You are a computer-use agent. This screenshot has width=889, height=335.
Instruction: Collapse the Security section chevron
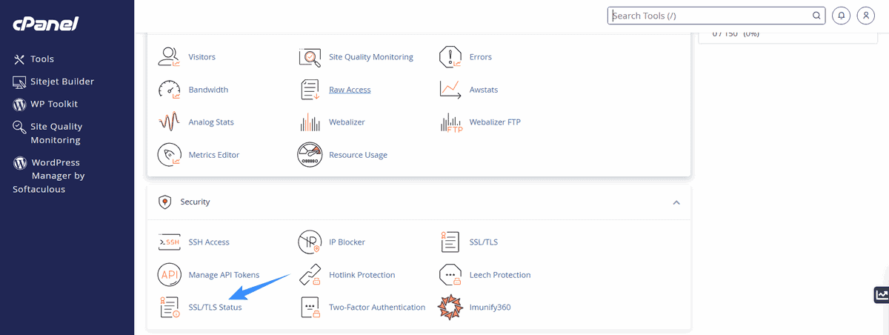click(x=676, y=202)
